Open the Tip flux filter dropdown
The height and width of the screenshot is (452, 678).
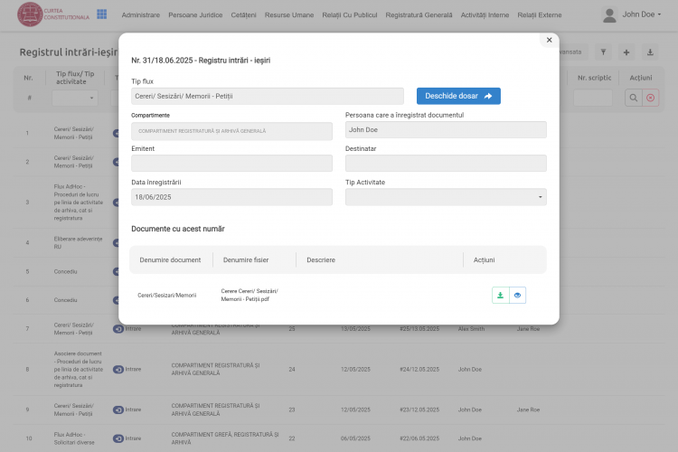click(x=75, y=98)
